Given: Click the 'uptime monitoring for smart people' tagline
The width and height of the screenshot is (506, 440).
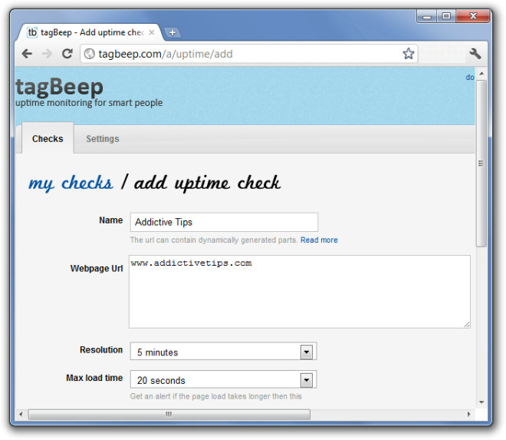Looking at the screenshot, I should 89,103.
